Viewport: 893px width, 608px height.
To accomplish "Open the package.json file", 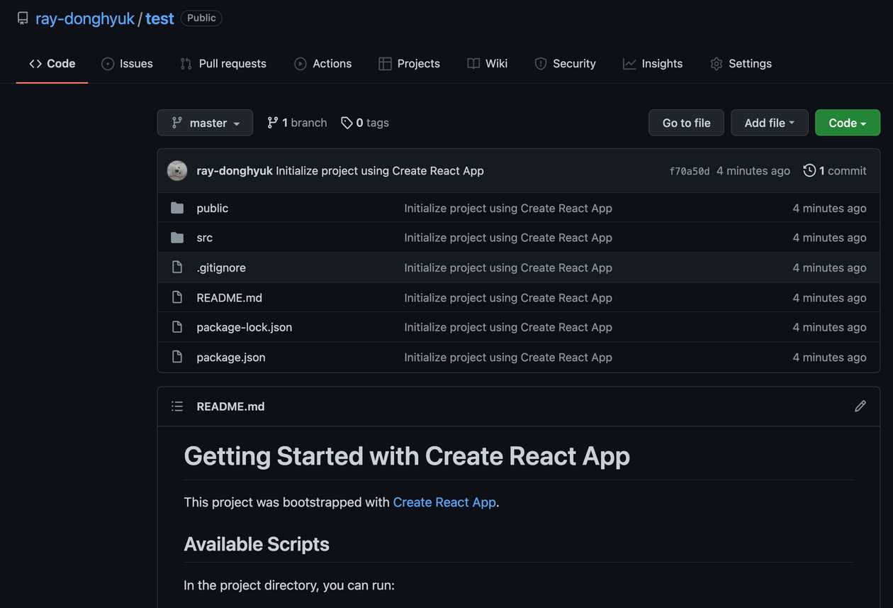I will tap(231, 357).
